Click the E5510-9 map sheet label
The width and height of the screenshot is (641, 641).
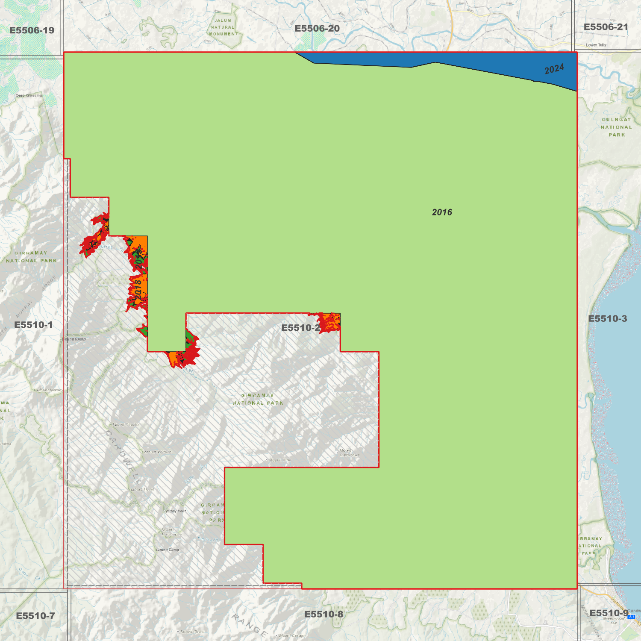coord(609,613)
